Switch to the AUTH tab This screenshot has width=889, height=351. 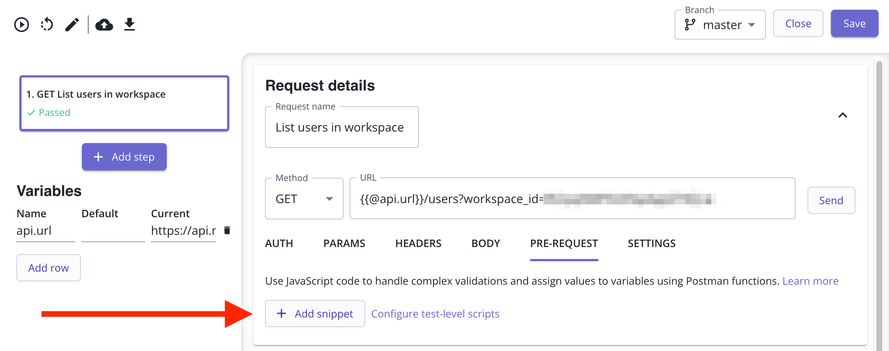coord(279,244)
